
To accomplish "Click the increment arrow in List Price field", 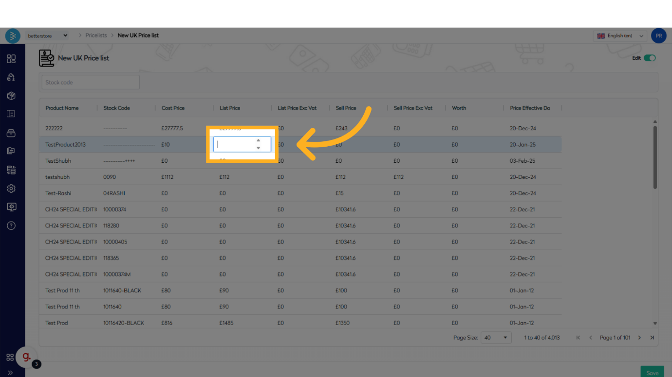I will click(x=258, y=140).
